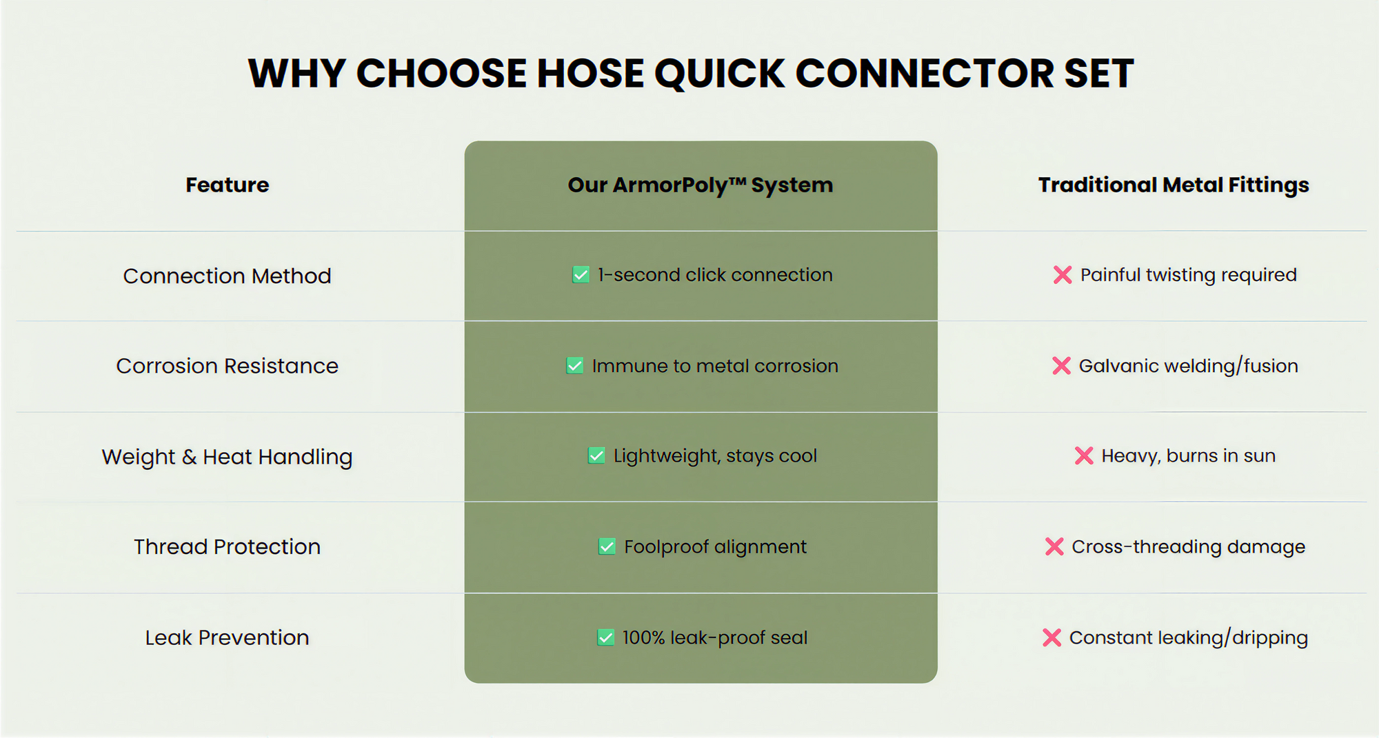Click the red X beside Constant leaking/dripping
The image size is (1379, 738).
1051,637
